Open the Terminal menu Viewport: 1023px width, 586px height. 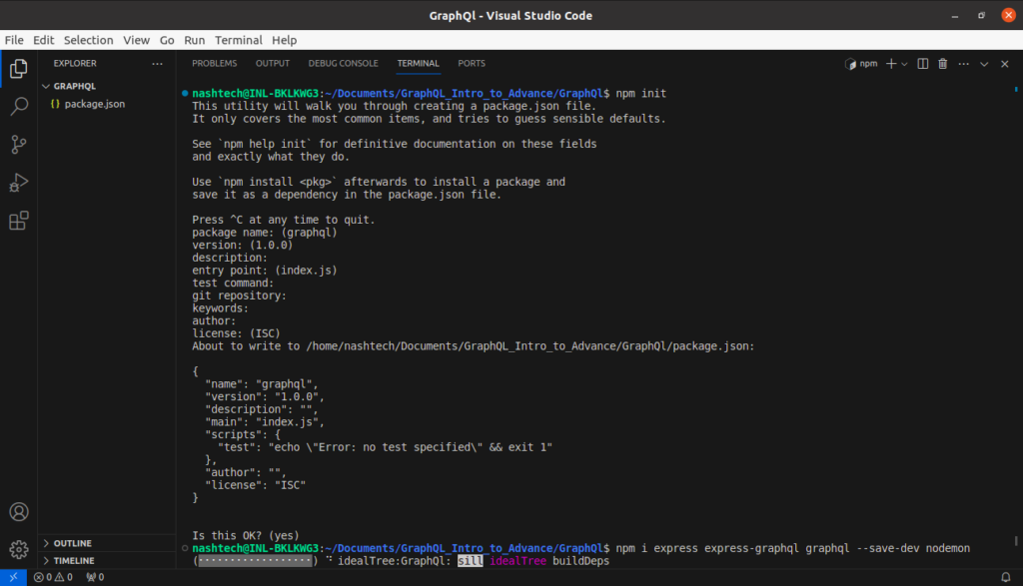click(238, 40)
